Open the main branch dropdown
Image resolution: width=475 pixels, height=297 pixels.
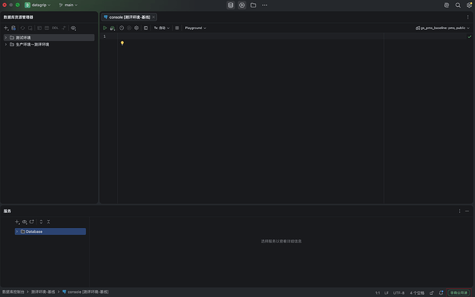click(x=68, y=5)
